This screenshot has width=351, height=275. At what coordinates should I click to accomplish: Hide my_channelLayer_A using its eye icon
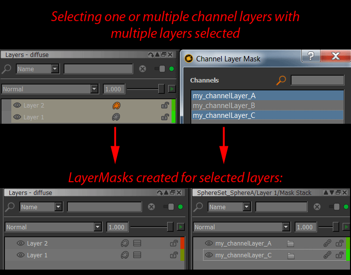209,243
